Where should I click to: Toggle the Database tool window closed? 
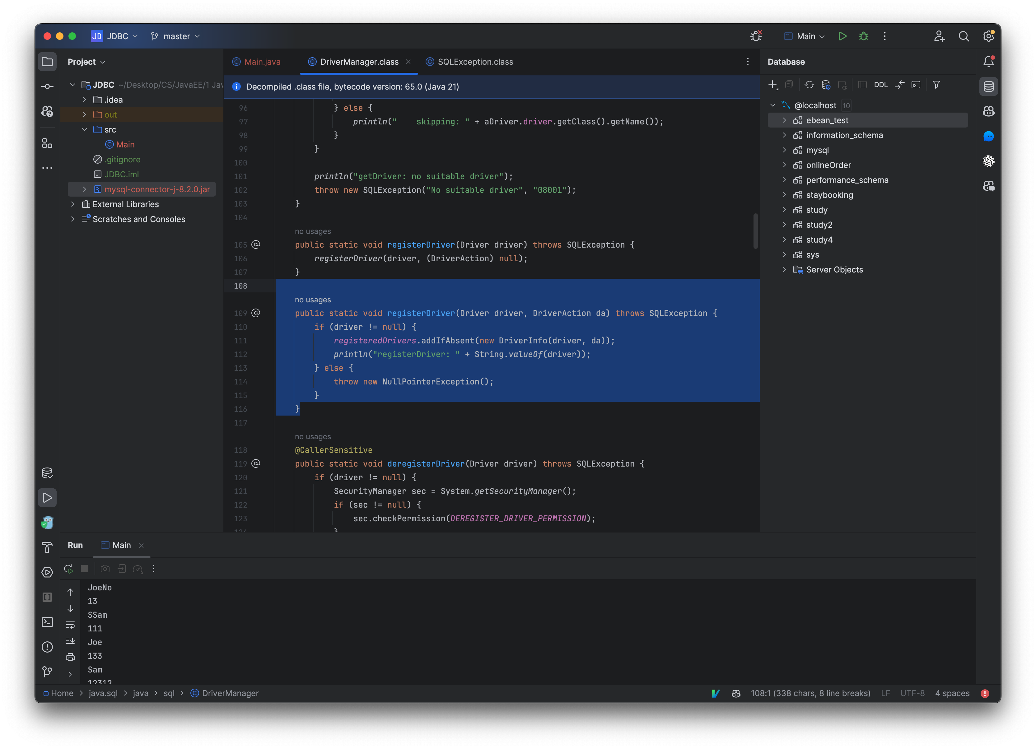click(x=988, y=86)
